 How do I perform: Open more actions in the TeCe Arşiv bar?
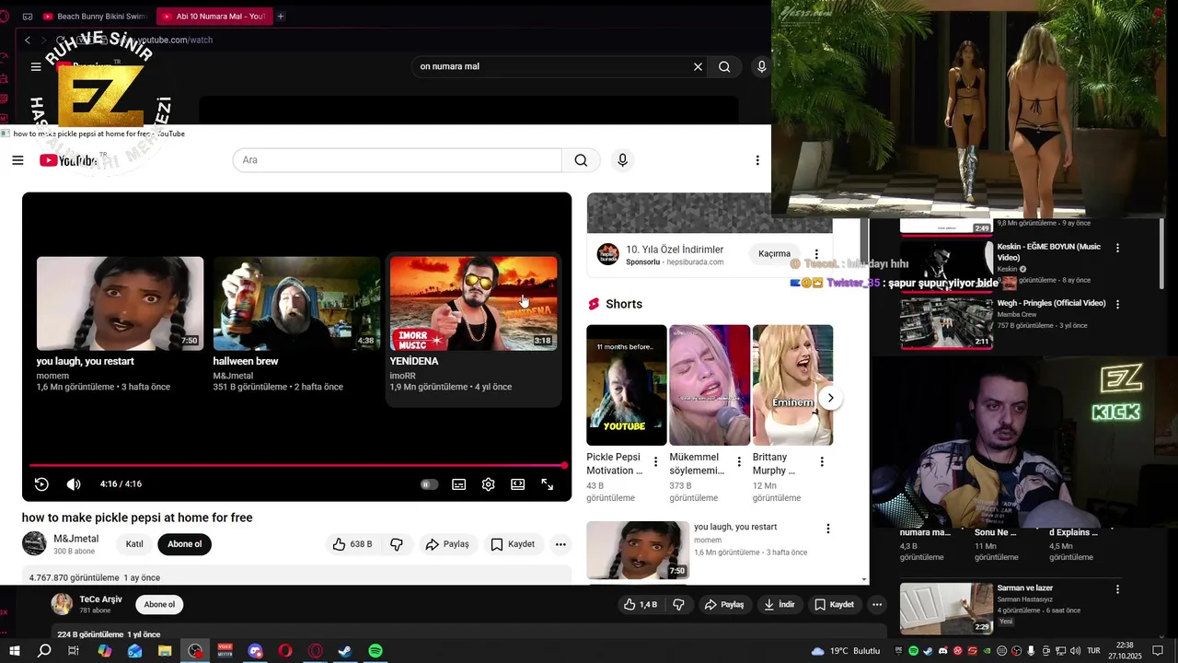pos(877,605)
